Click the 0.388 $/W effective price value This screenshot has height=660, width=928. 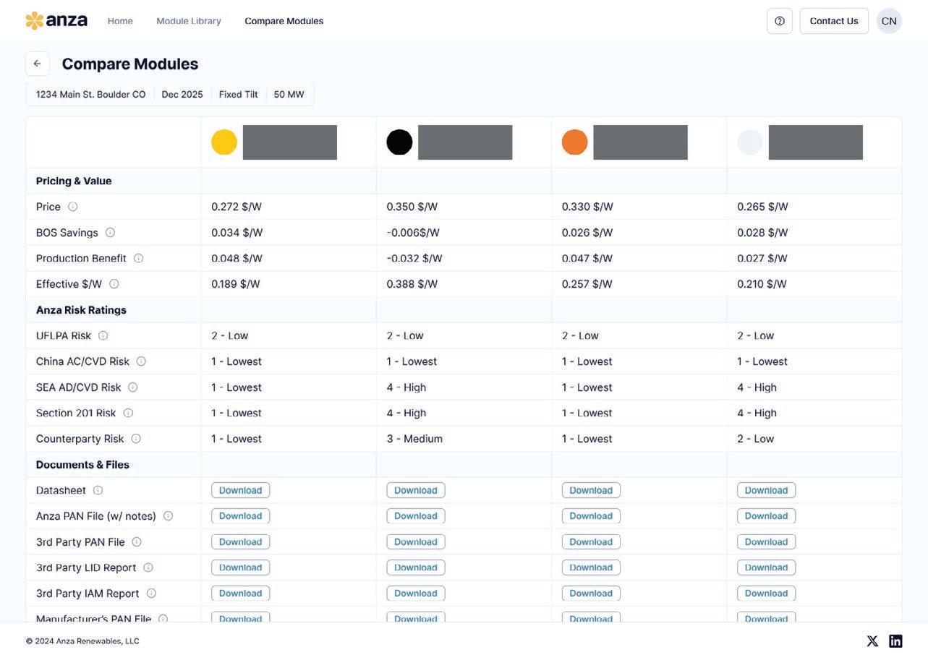pyautogui.click(x=412, y=284)
